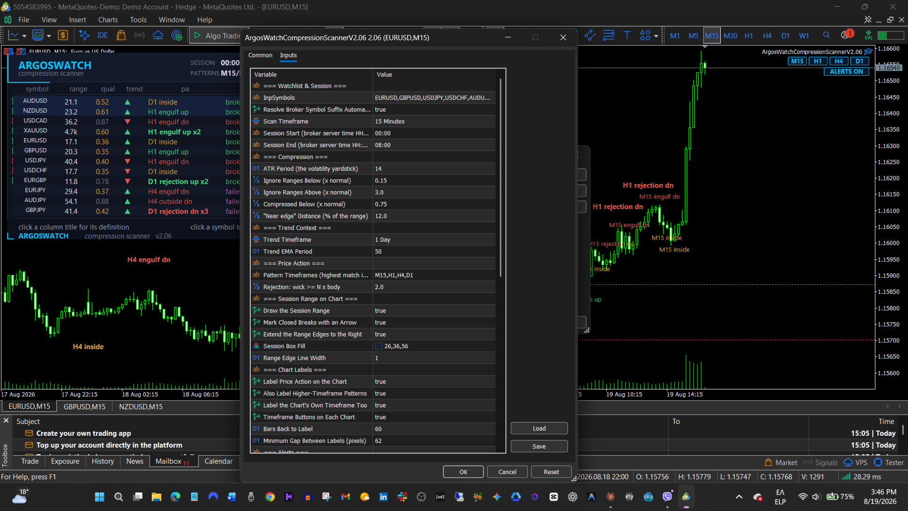Image resolution: width=908 pixels, height=511 pixels.
Task: Open the VPS cloud hosting icon
Action: (x=158, y=35)
